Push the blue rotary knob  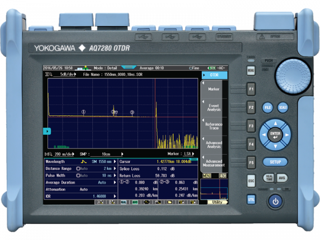click(293, 76)
